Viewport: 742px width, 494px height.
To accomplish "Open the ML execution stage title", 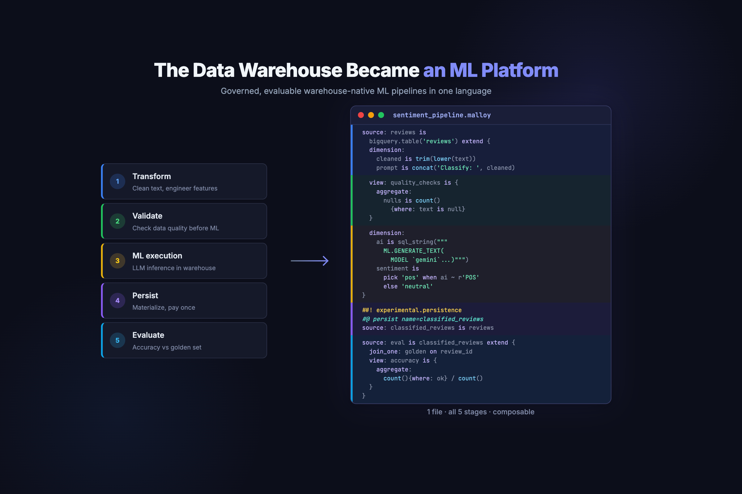I will [x=157, y=256].
